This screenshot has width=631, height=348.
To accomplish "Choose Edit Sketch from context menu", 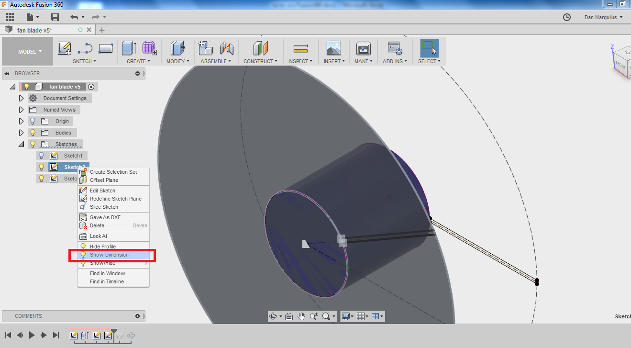I will [113, 191].
